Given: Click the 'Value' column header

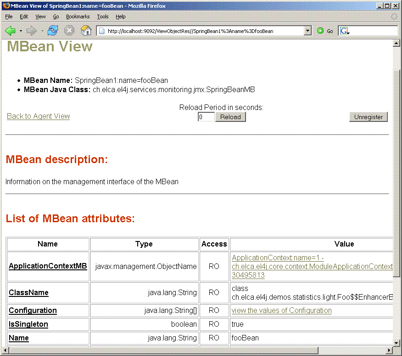Looking at the screenshot, I should 312,244.
